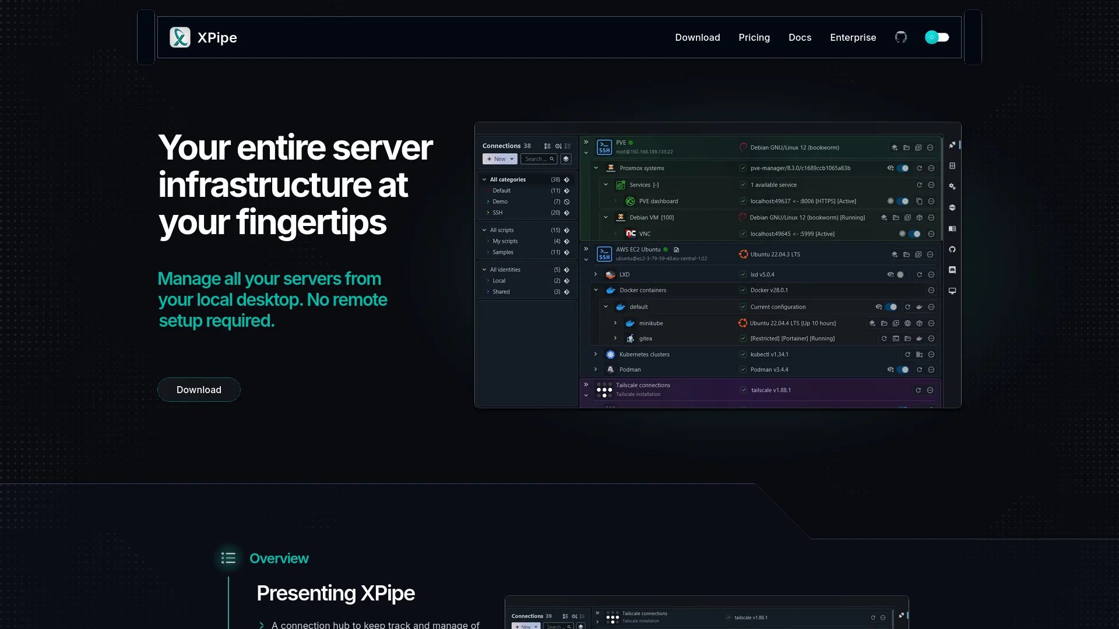Expand the Kubernetes clusters node

coord(596,354)
